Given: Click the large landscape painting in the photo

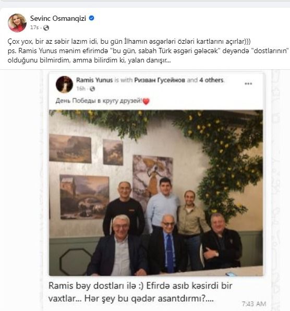Looking at the screenshot, I should coord(84,197).
